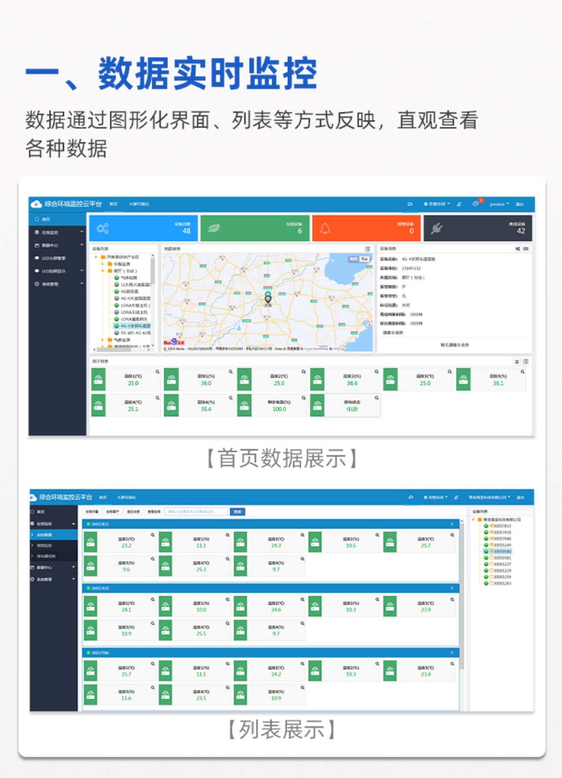This screenshot has height=778, width=562.
Task: Click the leaf icon on the green online-devices card
Action: 214,228
